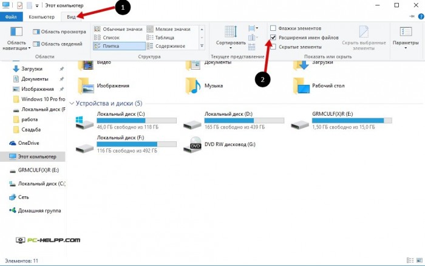Expand the Sort by (Сортировать) dropdown arrow
The width and height of the screenshot is (425, 266).
[x=231, y=49]
